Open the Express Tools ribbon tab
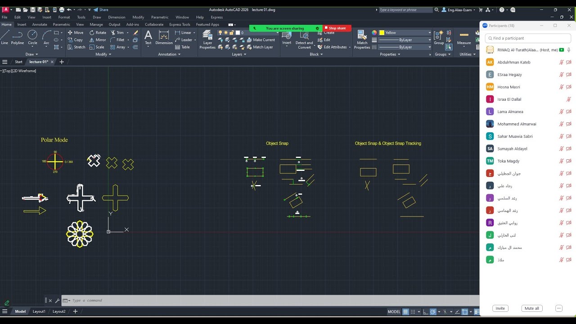This screenshot has width=576, height=324. coord(180,24)
